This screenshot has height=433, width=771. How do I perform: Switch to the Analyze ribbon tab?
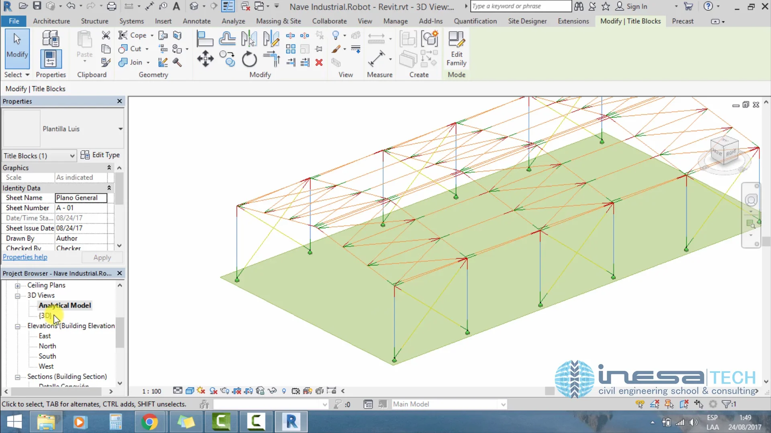tap(233, 21)
